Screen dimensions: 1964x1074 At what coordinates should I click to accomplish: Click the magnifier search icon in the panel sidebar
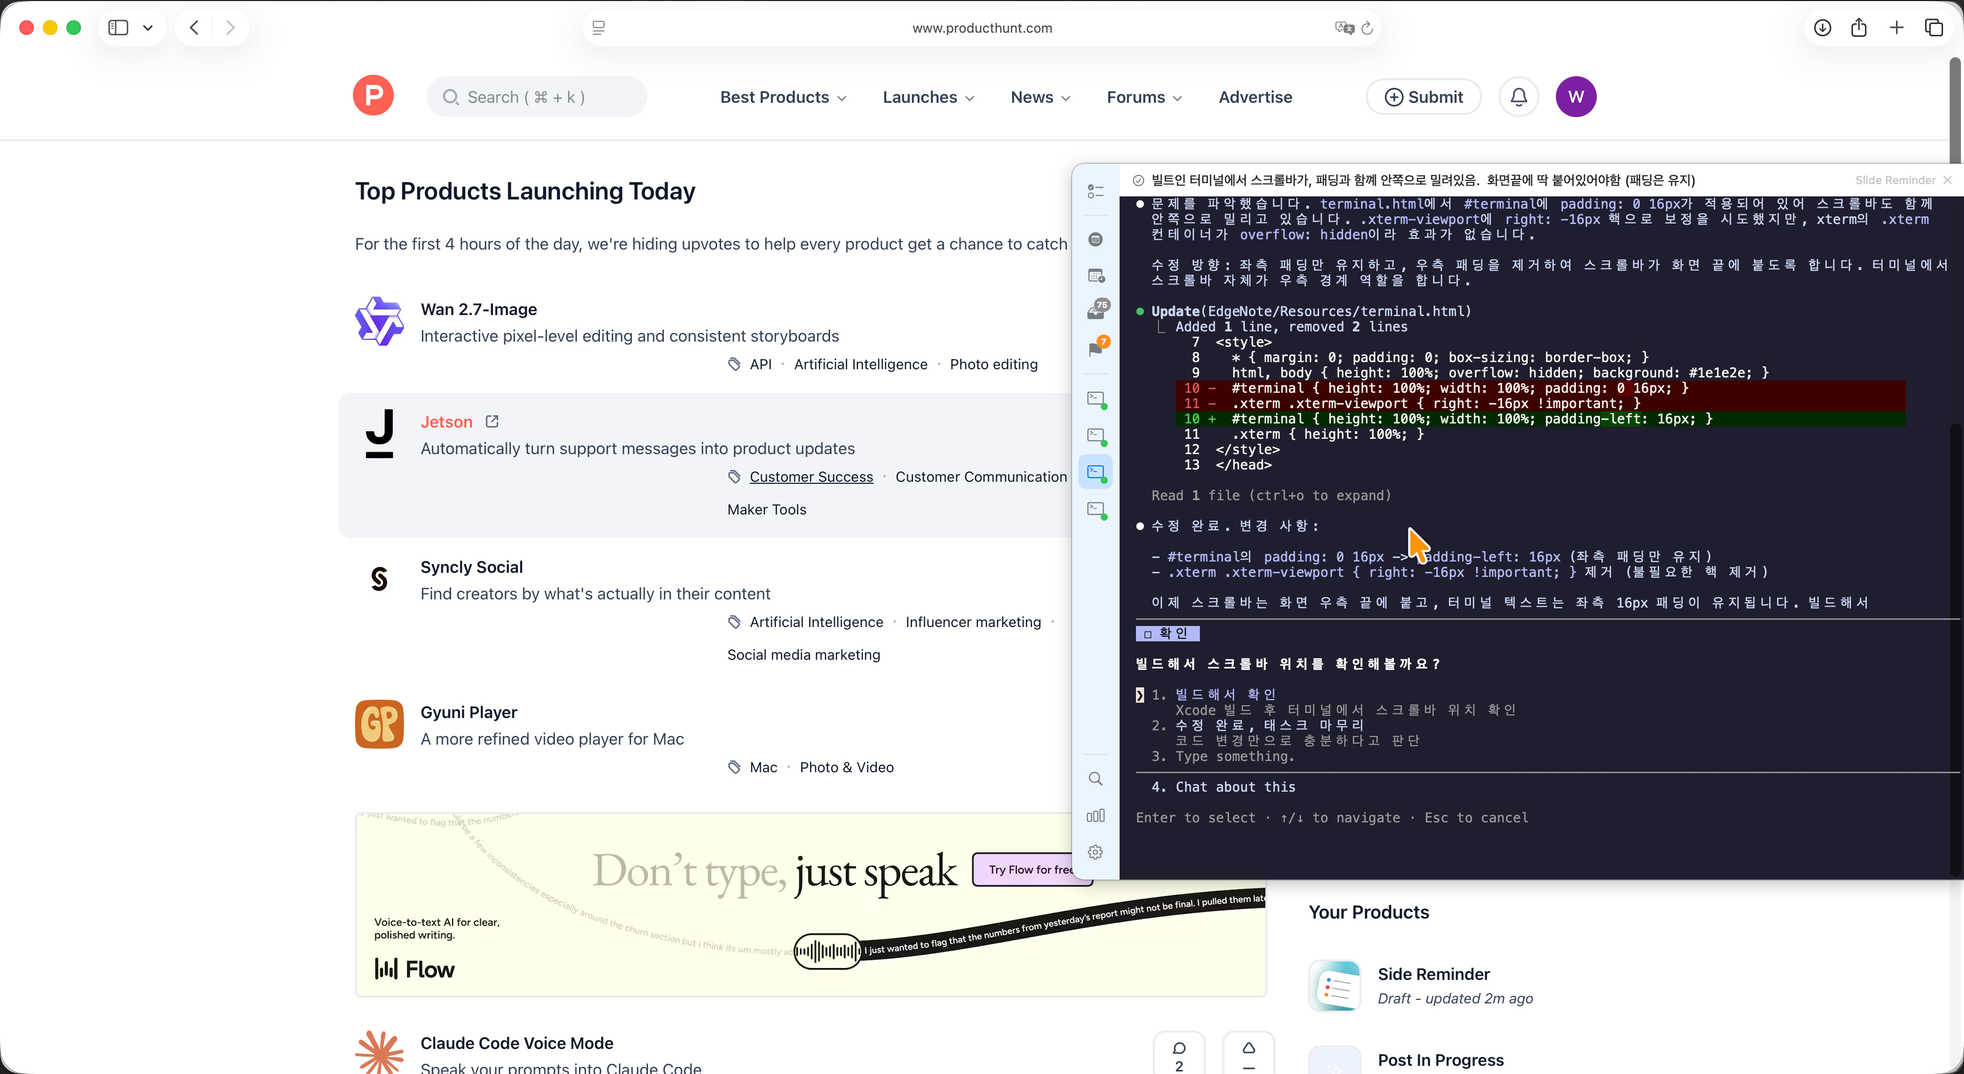1096,779
